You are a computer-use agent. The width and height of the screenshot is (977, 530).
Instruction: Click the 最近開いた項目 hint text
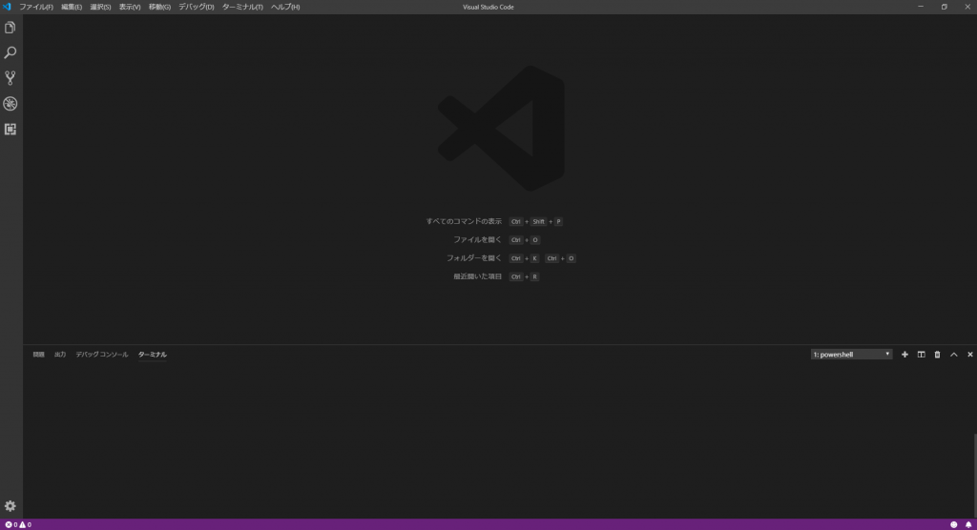(477, 276)
